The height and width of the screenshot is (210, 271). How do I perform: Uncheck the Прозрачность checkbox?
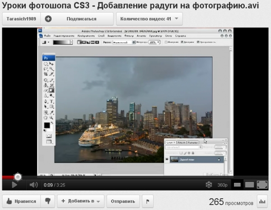click(198, 42)
